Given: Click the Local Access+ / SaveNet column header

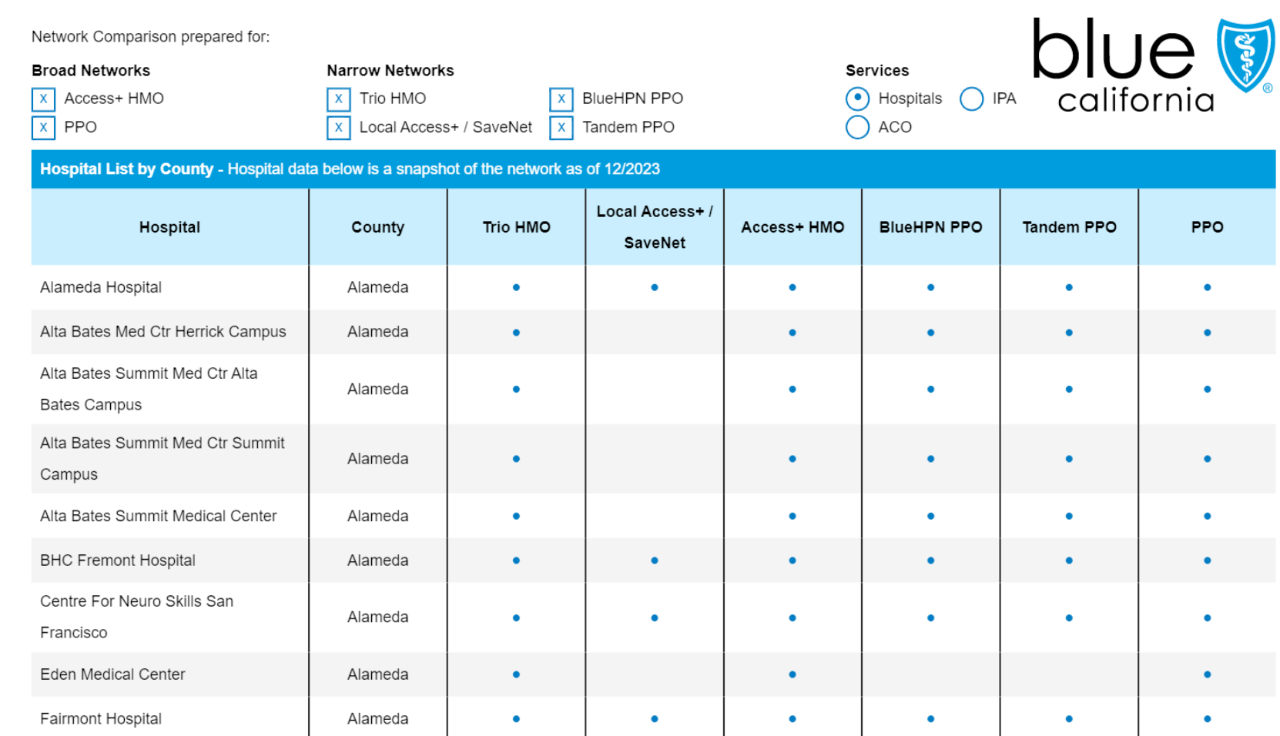Looking at the screenshot, I should click(x=655, y=227).
